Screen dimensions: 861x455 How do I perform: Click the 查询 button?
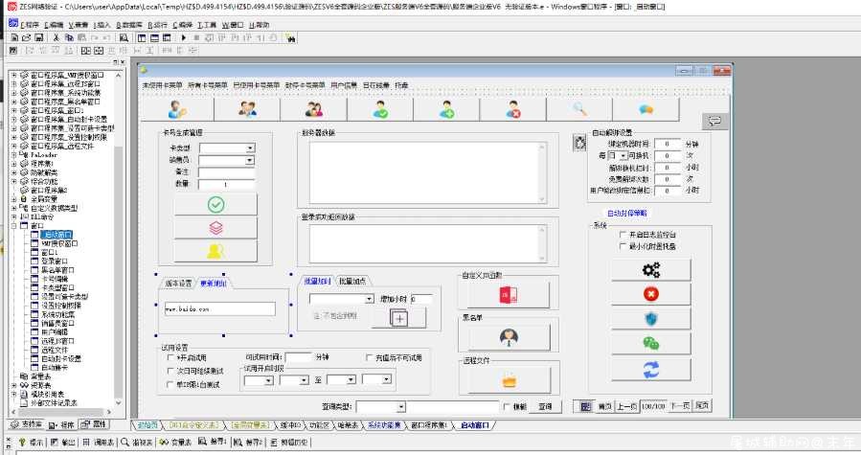click(x=545, y=407)
